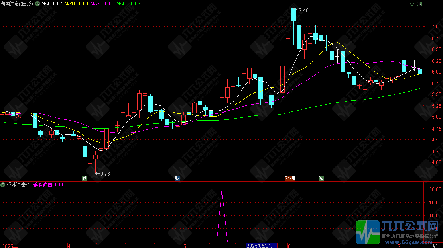Click the 日线 period label bottom right

coord(433,246)
